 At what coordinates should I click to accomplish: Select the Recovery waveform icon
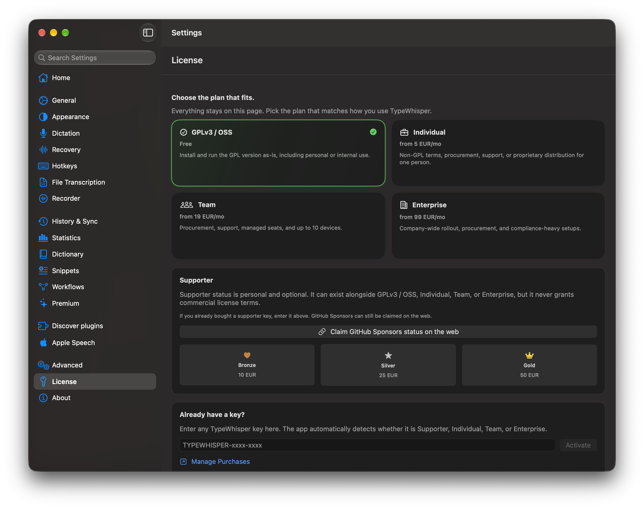click(43, 150)
